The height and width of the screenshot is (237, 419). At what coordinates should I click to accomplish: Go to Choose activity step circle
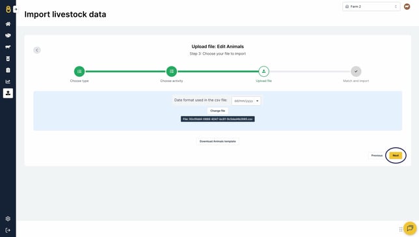(172, 72)
